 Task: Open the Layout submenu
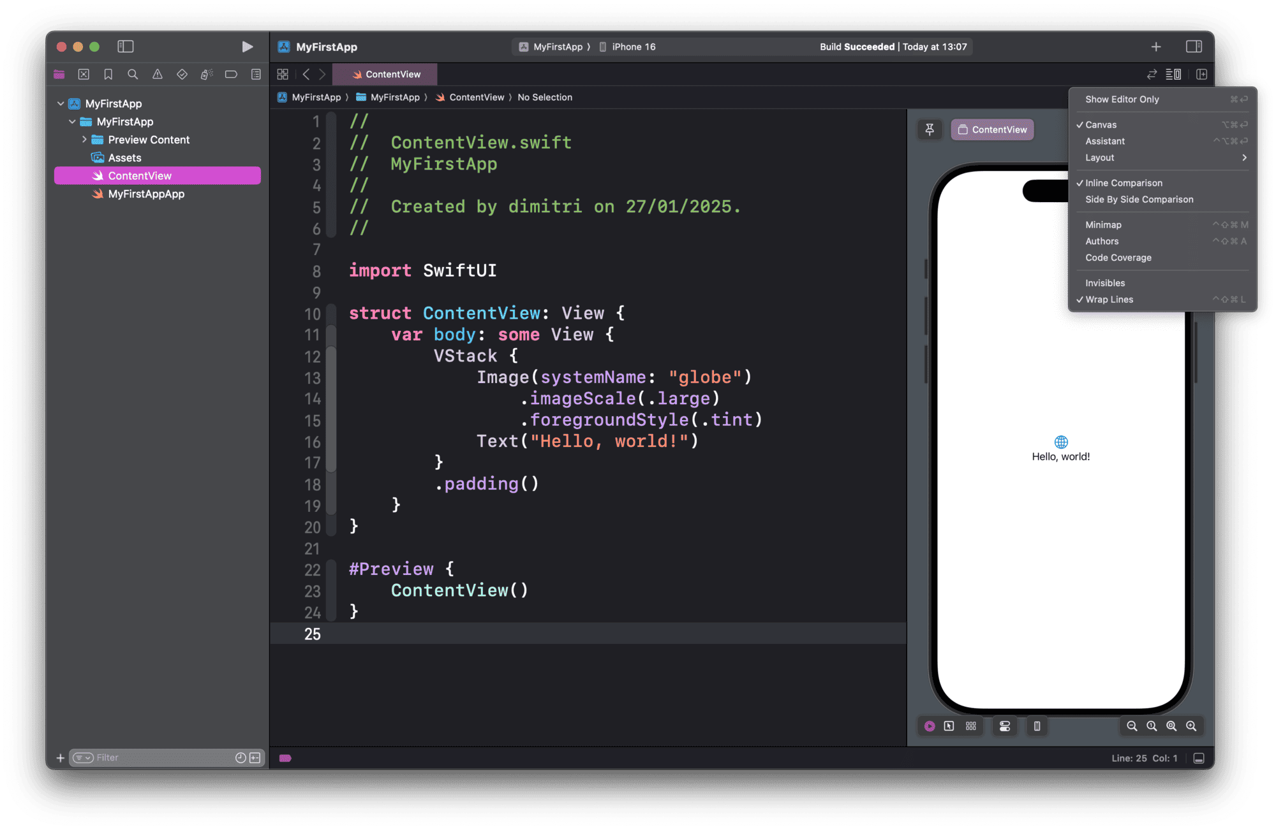point(1162,158)
